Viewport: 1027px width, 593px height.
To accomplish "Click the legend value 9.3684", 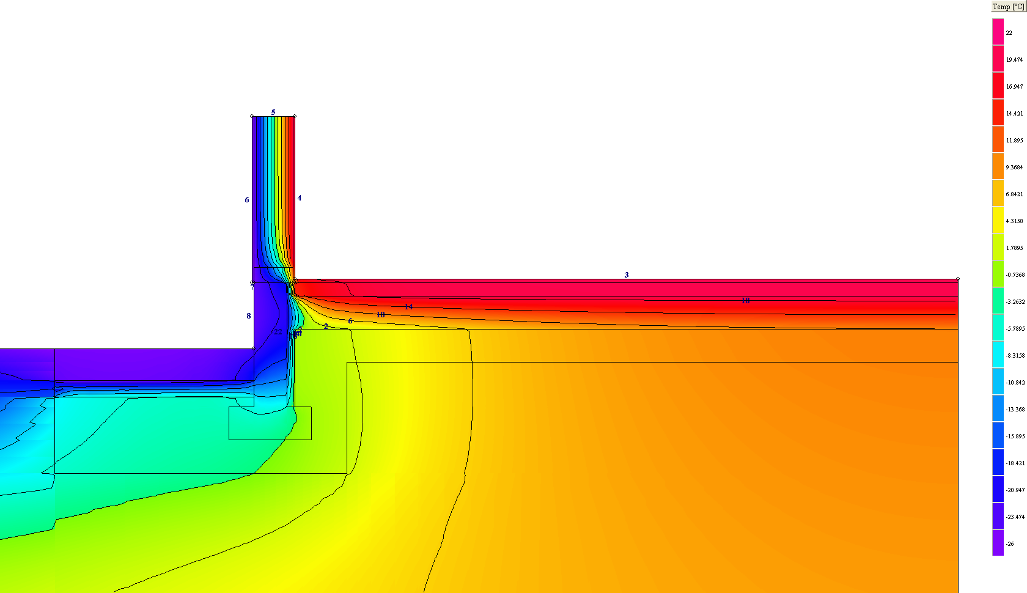I will [x=1014, y=168].
